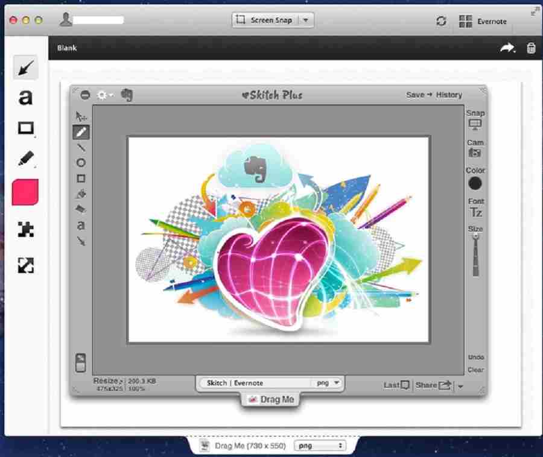This screenshot has height=457, width=543.
Task: Expand the arrow beside Share in Skitch Plus
Action: pyautogui.click(x=460, y=386)
